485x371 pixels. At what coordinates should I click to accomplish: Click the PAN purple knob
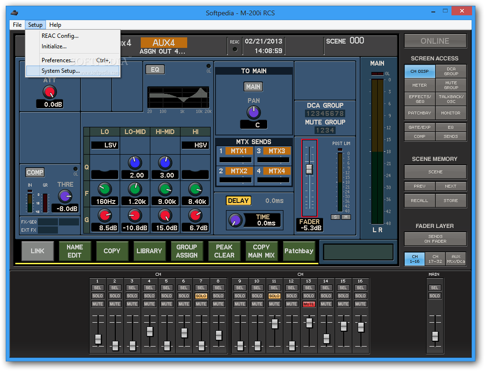[254, 112]
